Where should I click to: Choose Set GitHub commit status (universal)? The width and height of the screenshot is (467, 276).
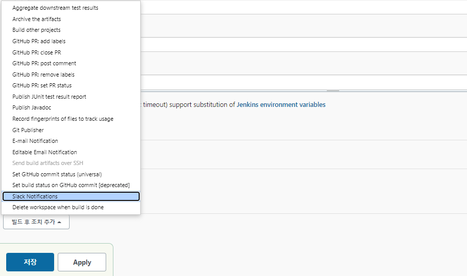pyautogui.click(x=71, y=174)
